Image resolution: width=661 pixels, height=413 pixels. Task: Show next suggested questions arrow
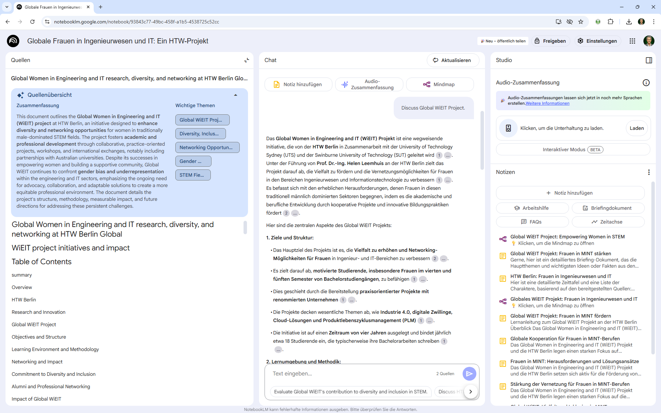pyautogui.click(x=471, y=392)
